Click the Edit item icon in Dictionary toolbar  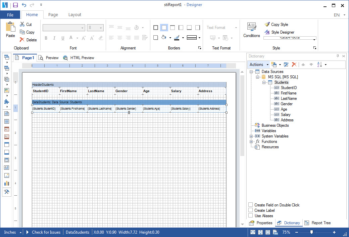tap(286, 65)
